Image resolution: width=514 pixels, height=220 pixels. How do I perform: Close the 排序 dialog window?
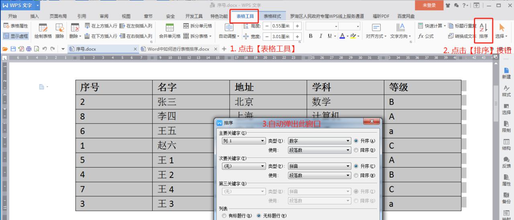(x=371, y=121)
